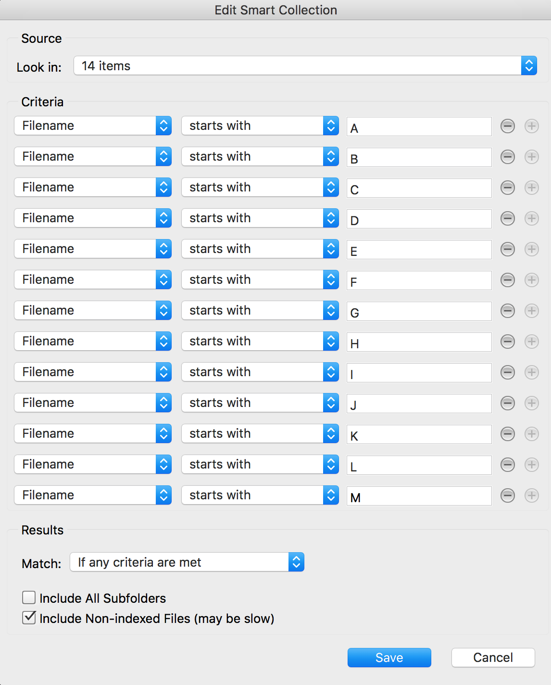Uncheck Include Non-indexed Files option
The width and height of the screenshot is (551, 685).
point(29,618)
